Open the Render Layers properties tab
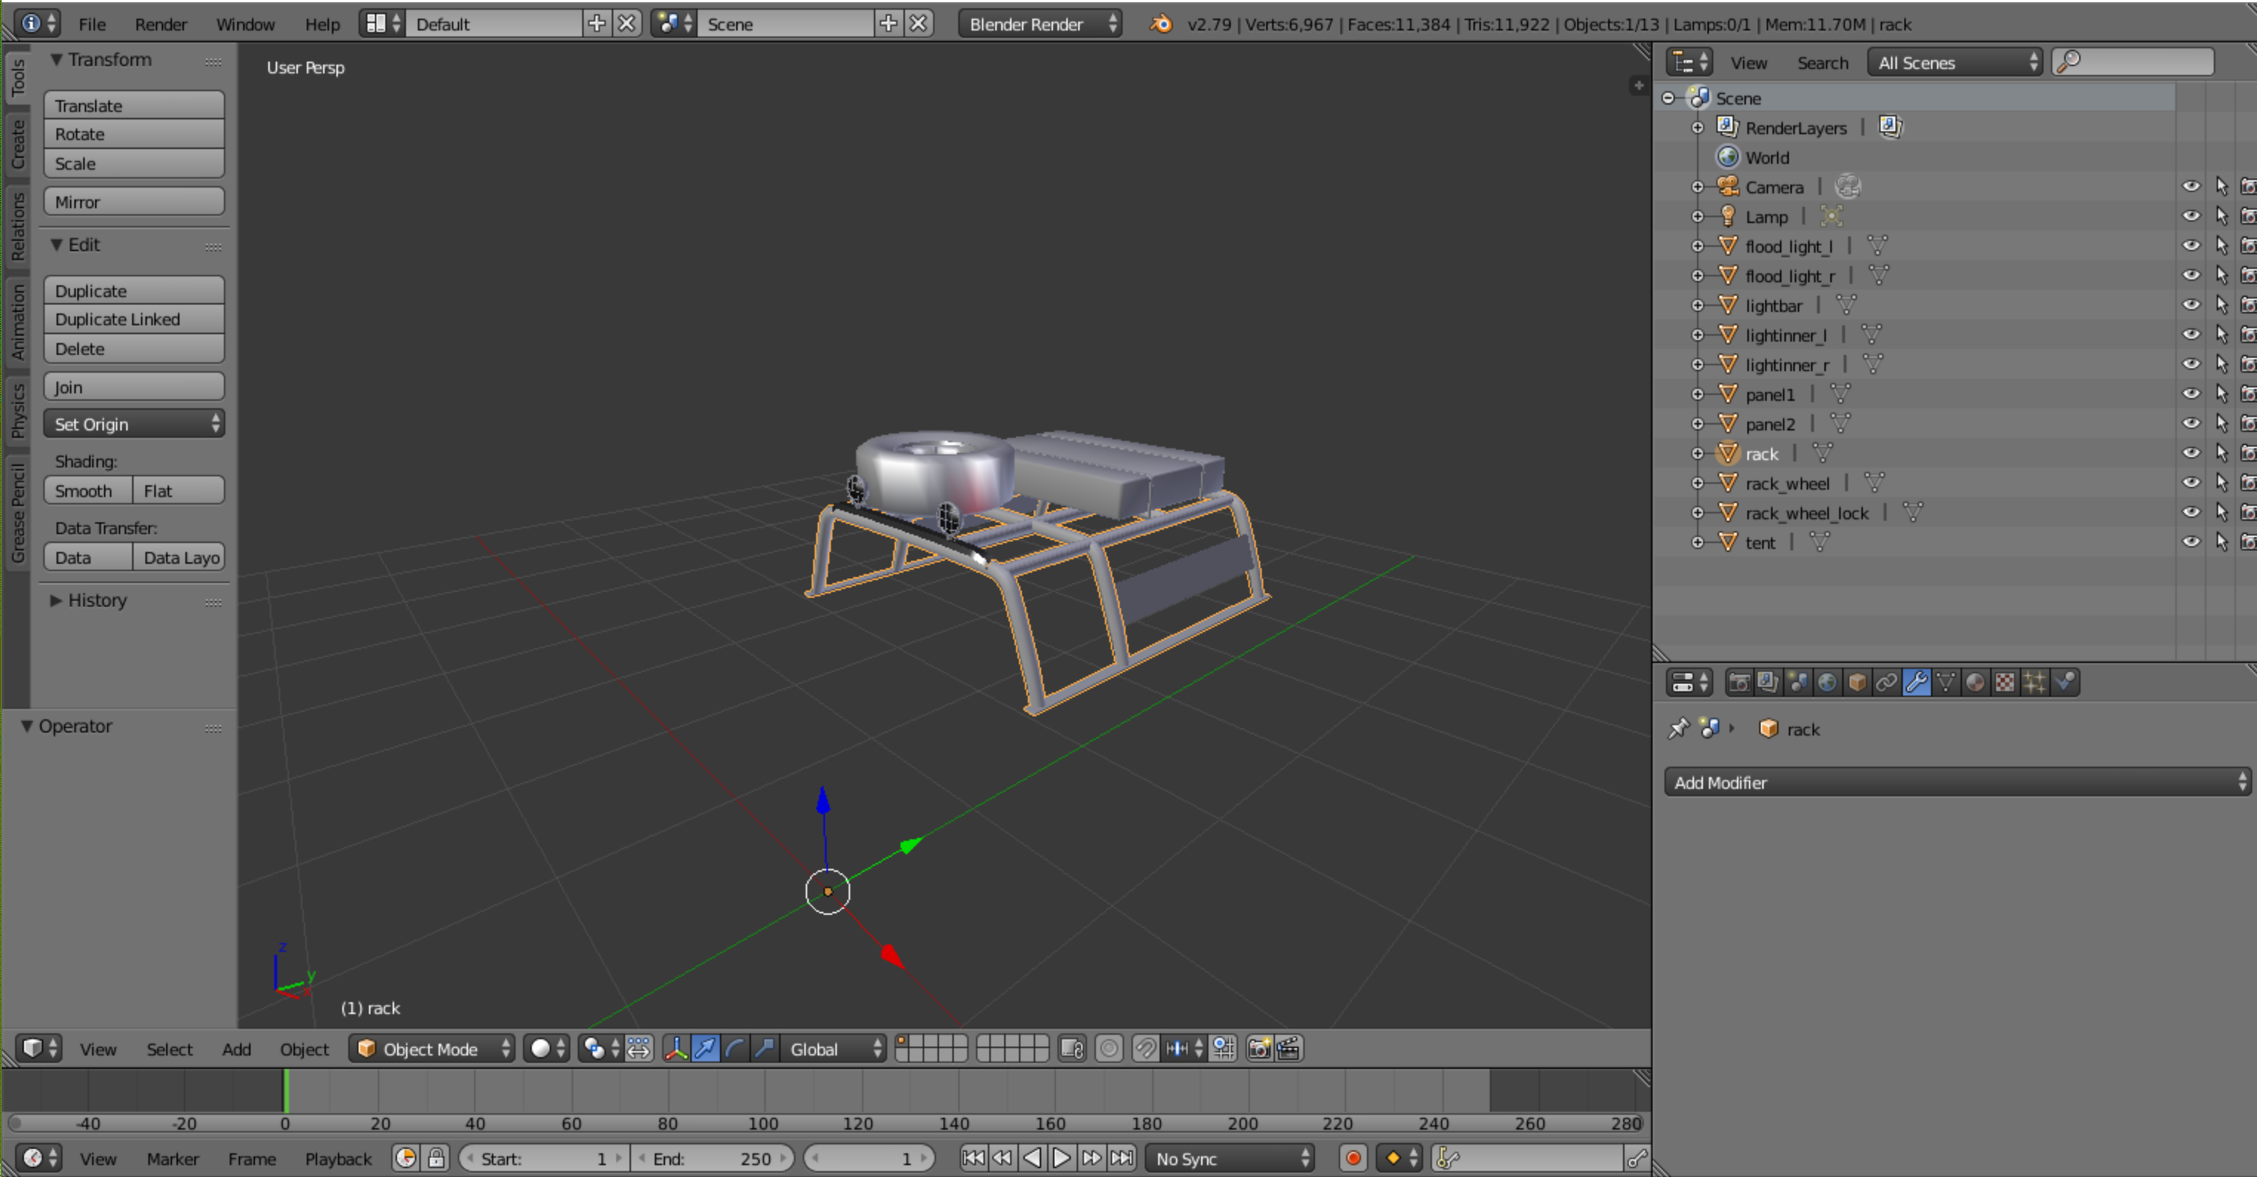Screen dimensions: 2257x1177 click(1768, 682)
